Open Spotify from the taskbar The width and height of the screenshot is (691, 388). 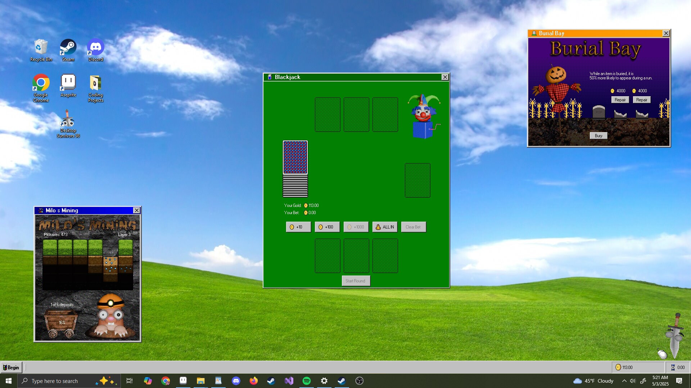click(x=306, y=380)
